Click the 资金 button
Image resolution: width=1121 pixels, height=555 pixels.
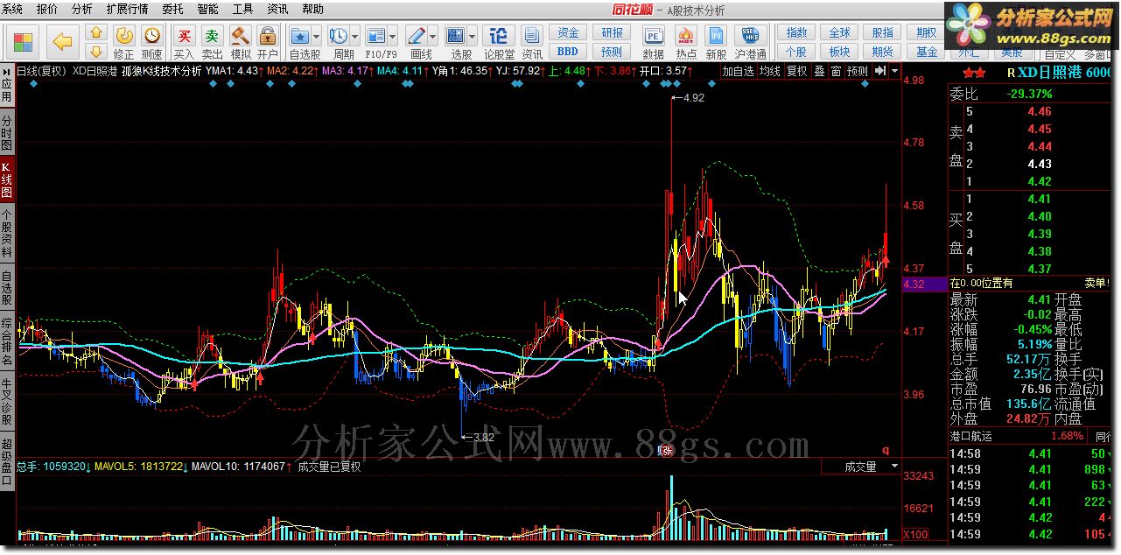coord(569,32)
